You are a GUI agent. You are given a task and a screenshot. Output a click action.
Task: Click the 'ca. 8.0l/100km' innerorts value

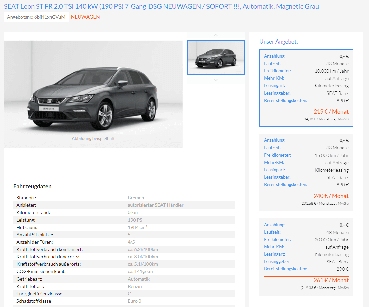[143, 257]
